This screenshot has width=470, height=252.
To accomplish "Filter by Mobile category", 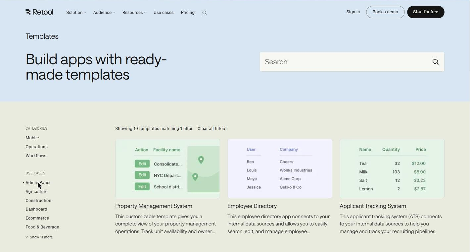I will tap(32, 138).
